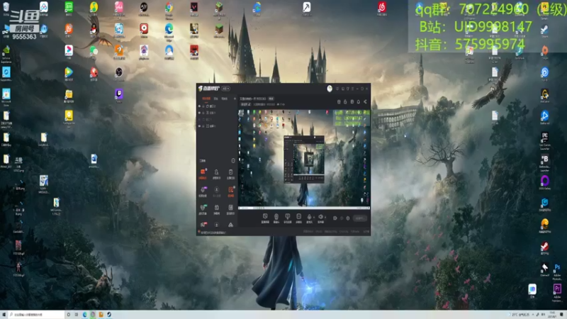Open Baidu Netdisk desktop icon
This screenshot has height=319, width=567.
[x=44, y=6]
